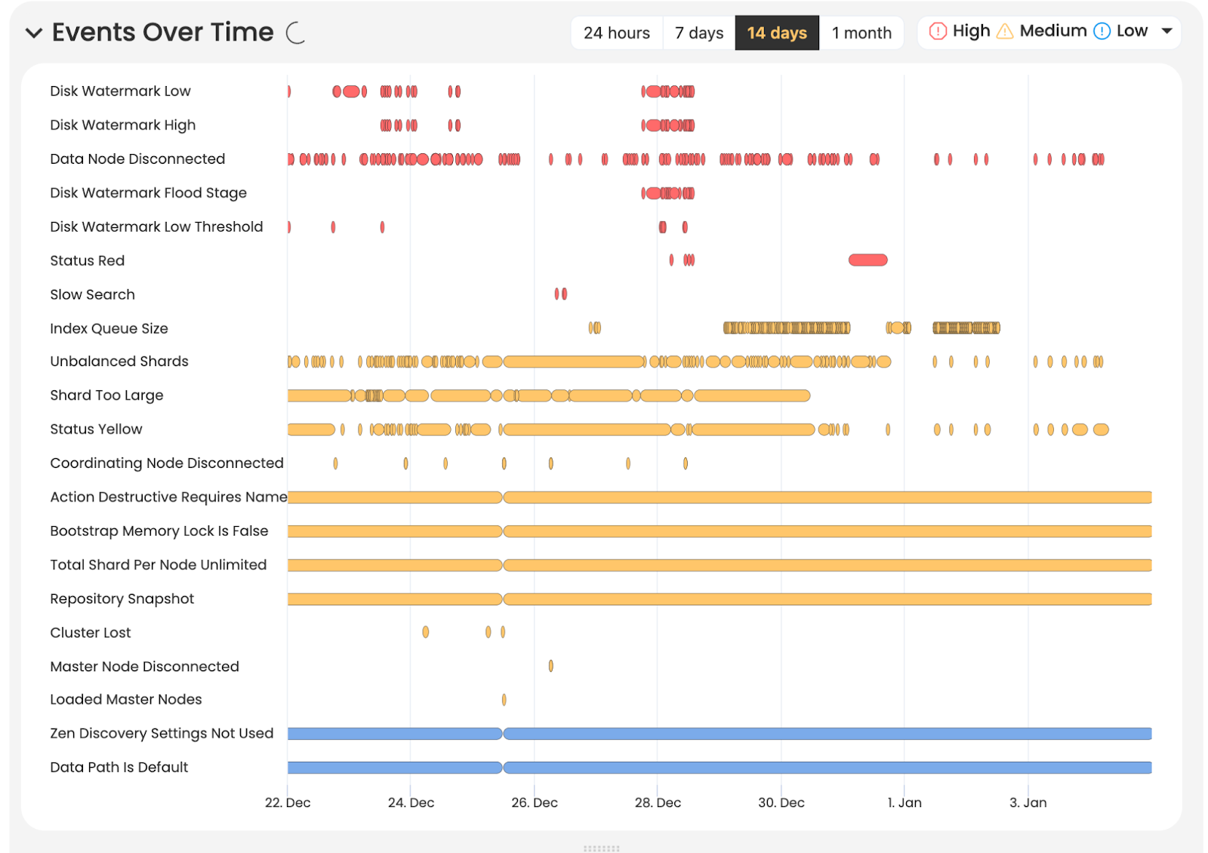Select the 24 hours time range
The image size is (1208, 853).
[616, 32]
